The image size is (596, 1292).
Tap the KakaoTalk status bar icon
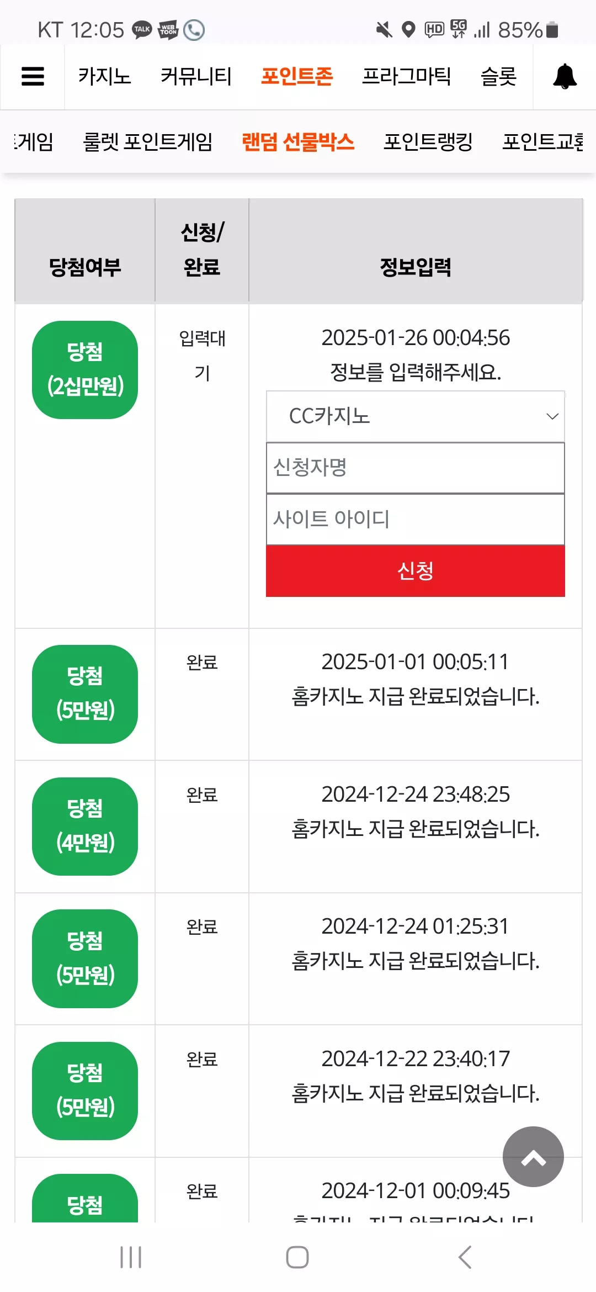point(142,30)
